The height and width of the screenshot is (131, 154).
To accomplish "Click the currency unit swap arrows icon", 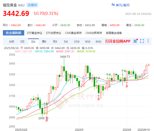I will [x=113, y=5].
